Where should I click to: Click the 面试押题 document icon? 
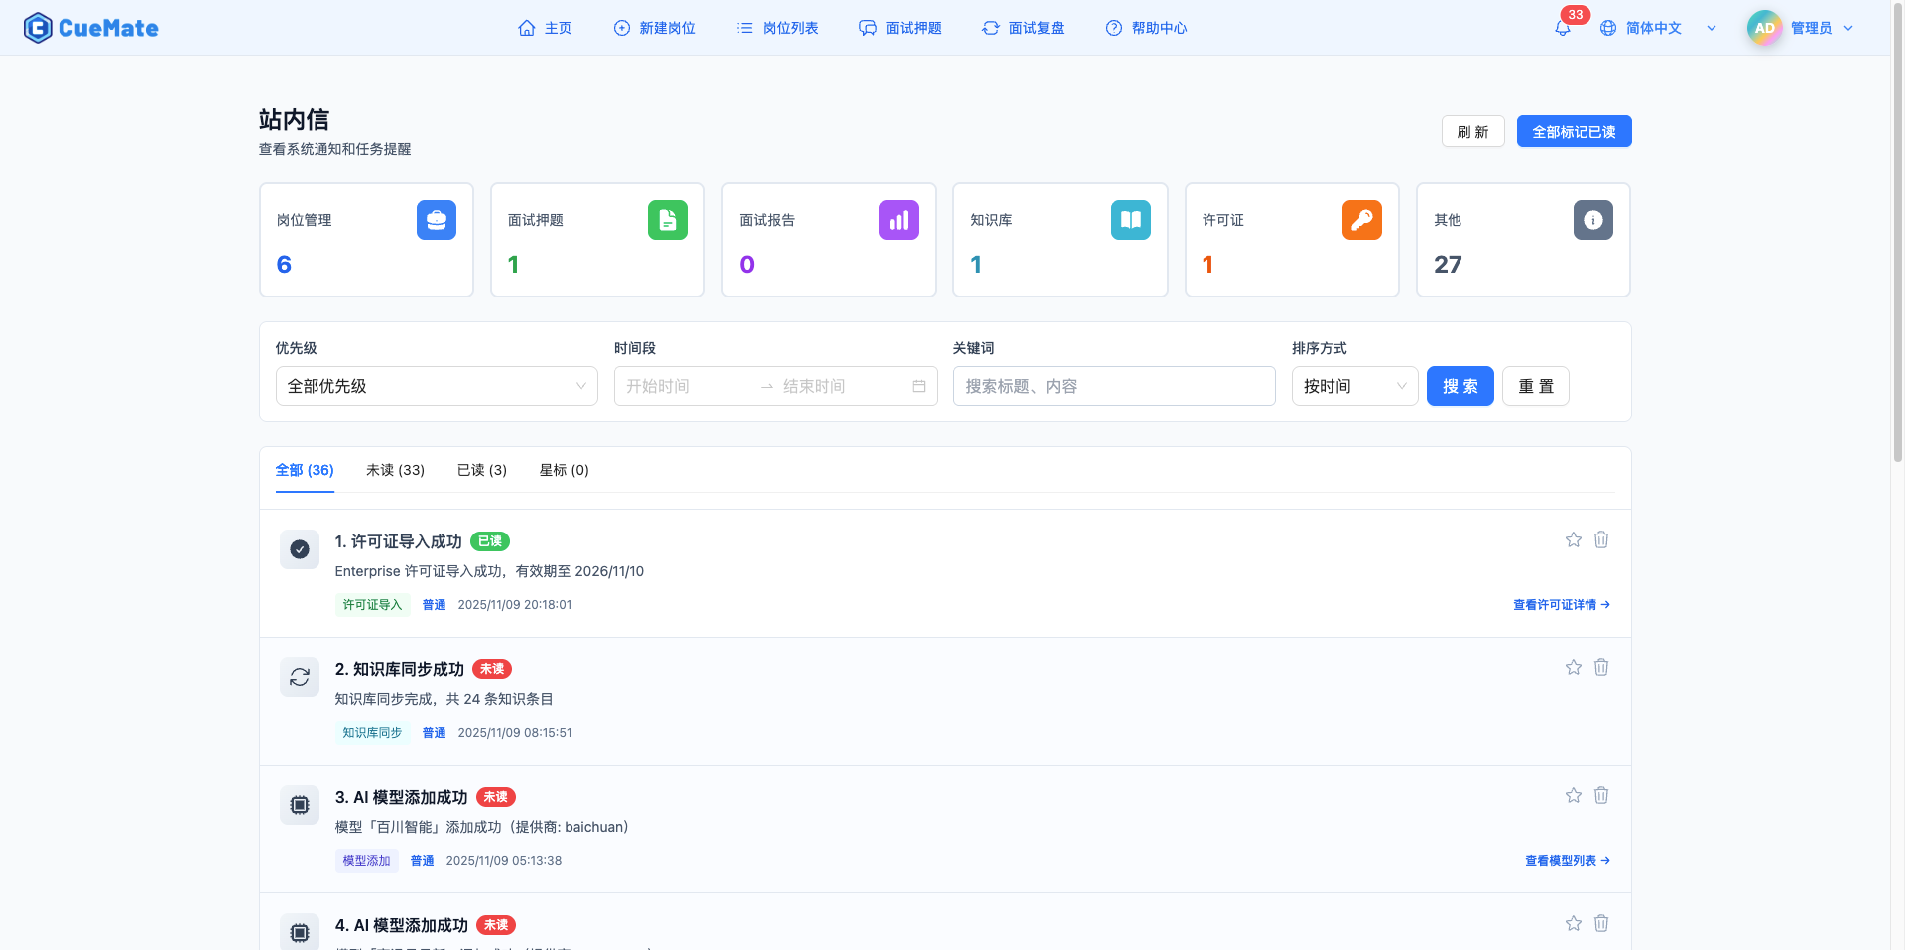tap(668, 220)
